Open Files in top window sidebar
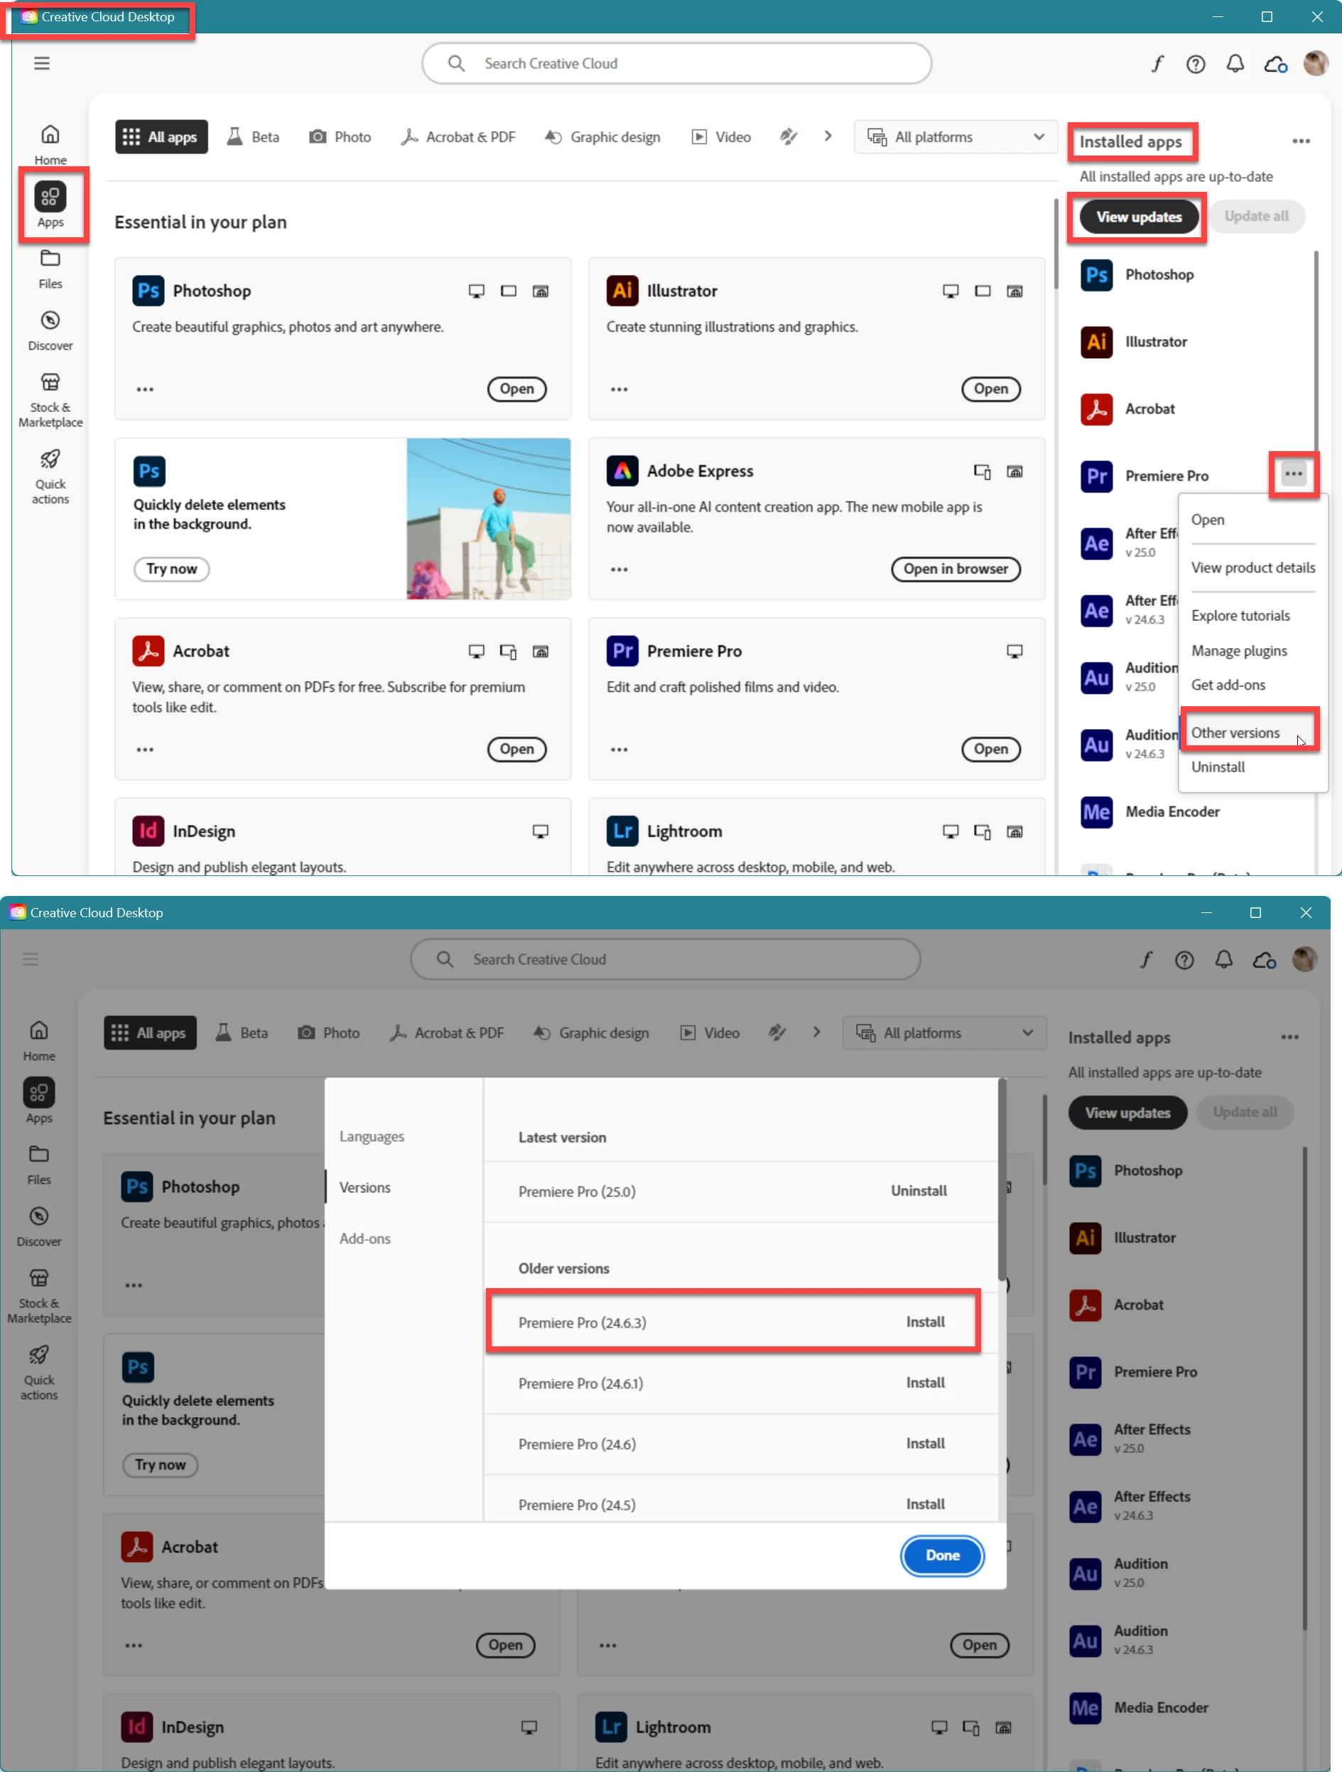Image resolution: width=1342 pixels, height=1772 pixels. point(50,269)
